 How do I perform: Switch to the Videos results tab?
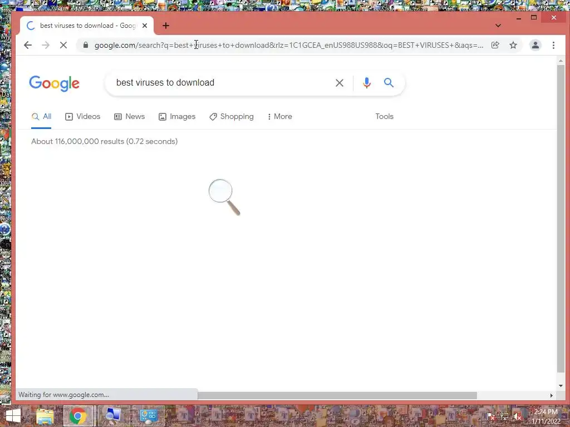[x=82, y=117]
